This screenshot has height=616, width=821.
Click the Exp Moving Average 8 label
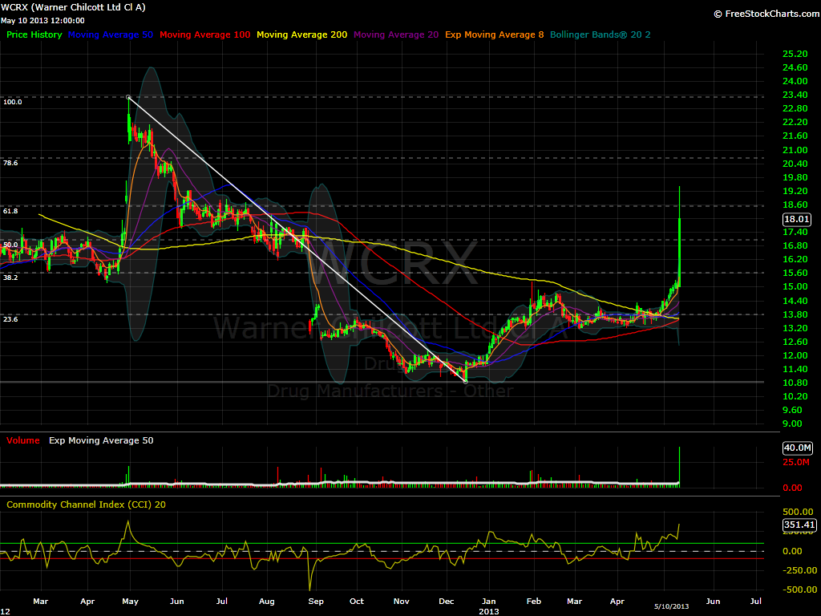(494, 34)
